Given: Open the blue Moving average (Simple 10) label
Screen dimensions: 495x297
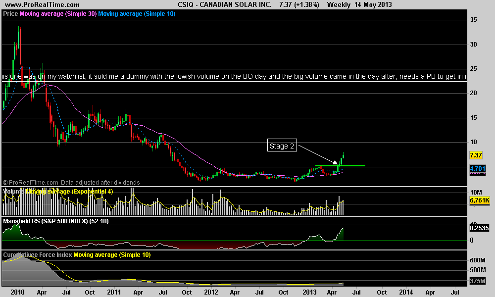Looking at the screenshot, I should (x=137, y=14).
